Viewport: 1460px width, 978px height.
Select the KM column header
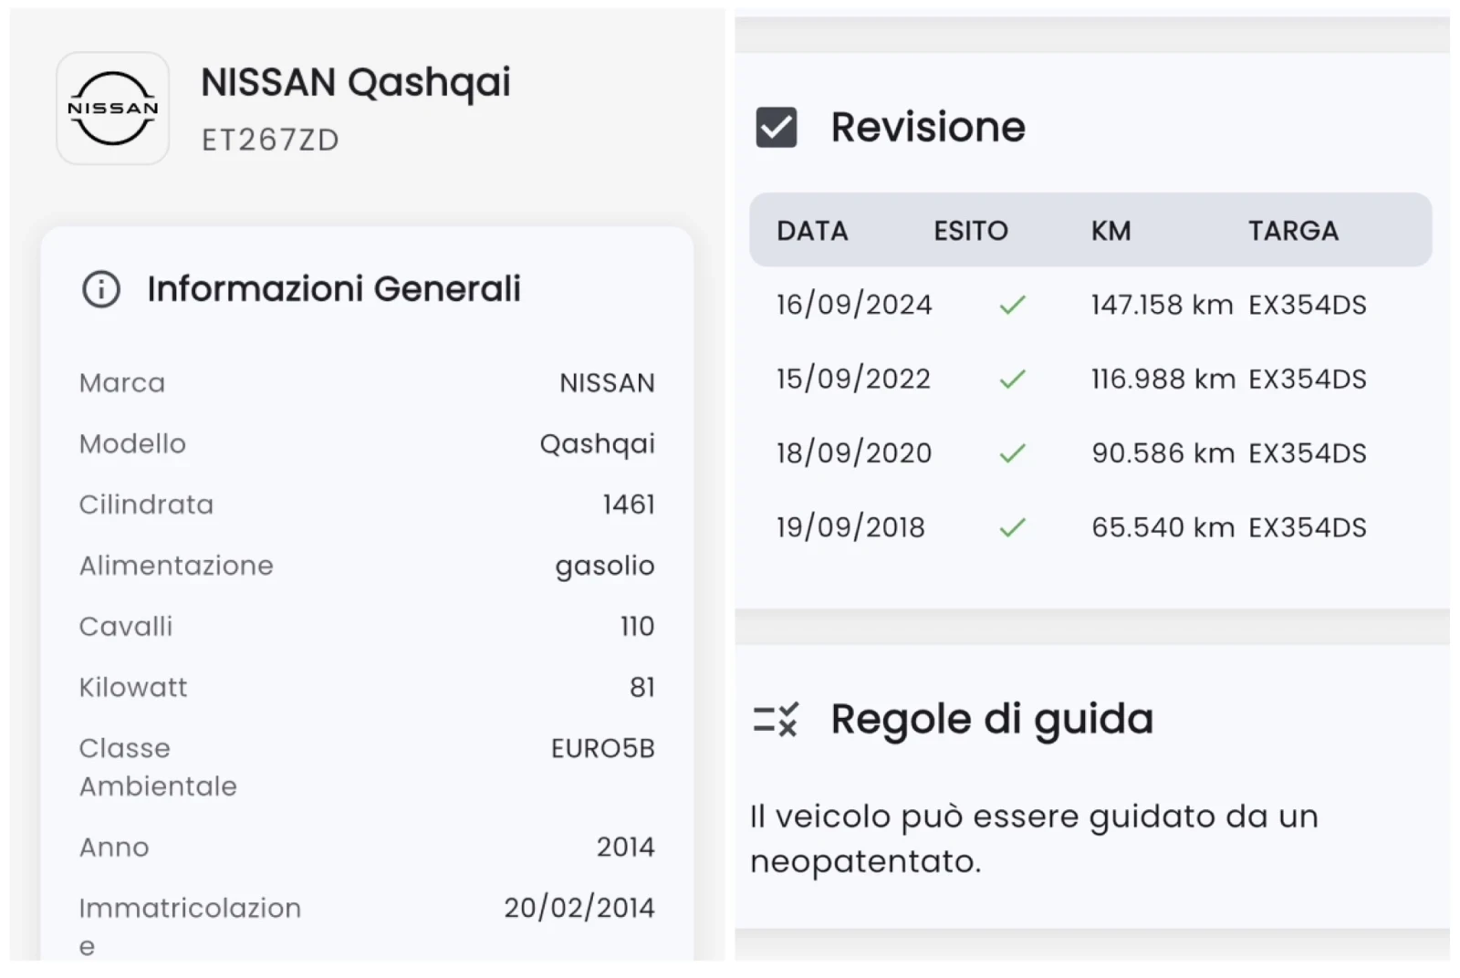pyautogui.click(x=1111, y=231)
